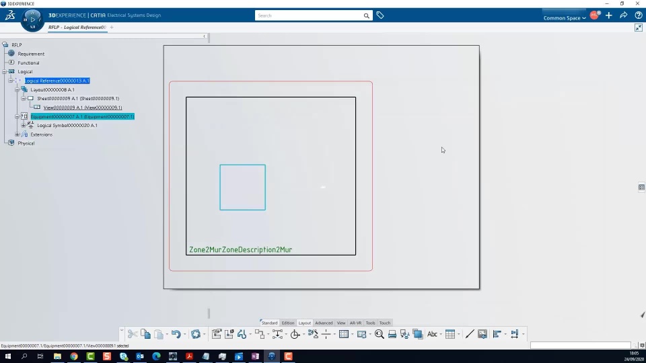Open OneNote from the taskbar
Viewport: 646px width, 363px height.
(255, 356)
